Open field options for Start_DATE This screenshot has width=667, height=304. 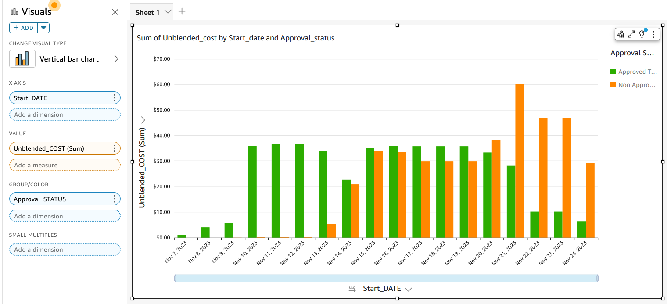click(114, 98)
